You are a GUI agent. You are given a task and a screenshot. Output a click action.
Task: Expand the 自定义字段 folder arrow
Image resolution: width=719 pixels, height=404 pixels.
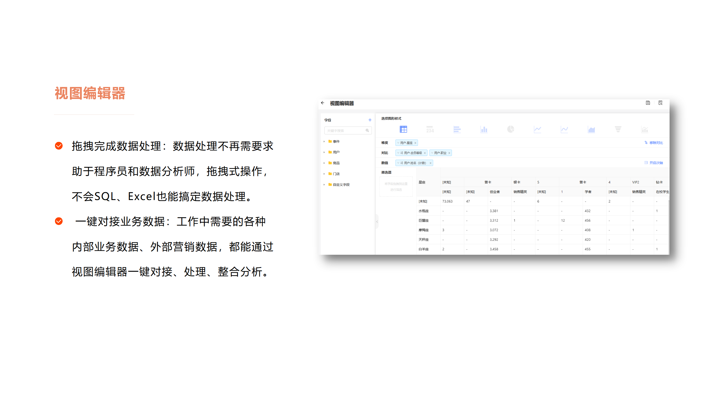tap(324, 185)
